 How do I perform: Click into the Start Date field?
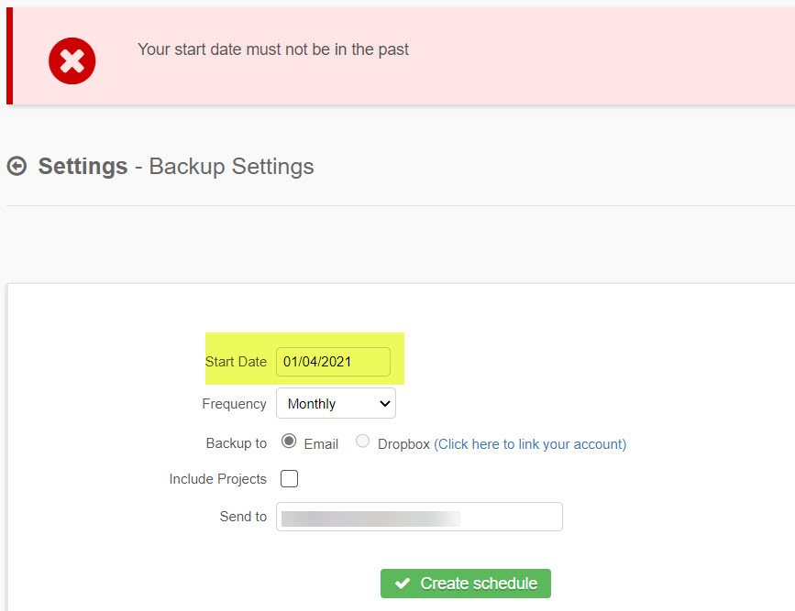click(333, 362)
